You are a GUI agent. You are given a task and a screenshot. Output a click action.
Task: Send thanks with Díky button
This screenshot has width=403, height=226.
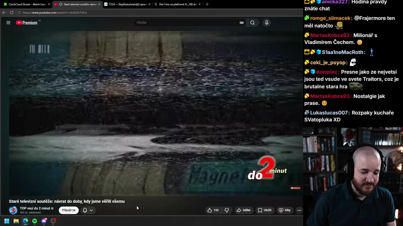pyautogui.click(x=285, y=210)
